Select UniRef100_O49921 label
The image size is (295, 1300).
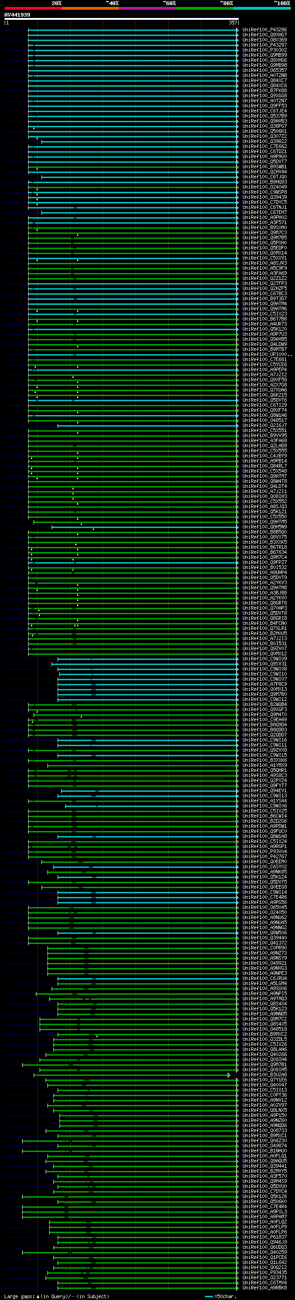pyautogui.click(x=265, y=963)
